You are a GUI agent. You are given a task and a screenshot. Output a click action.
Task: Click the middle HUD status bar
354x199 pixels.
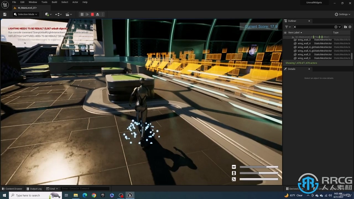click(x=259, y=173)
